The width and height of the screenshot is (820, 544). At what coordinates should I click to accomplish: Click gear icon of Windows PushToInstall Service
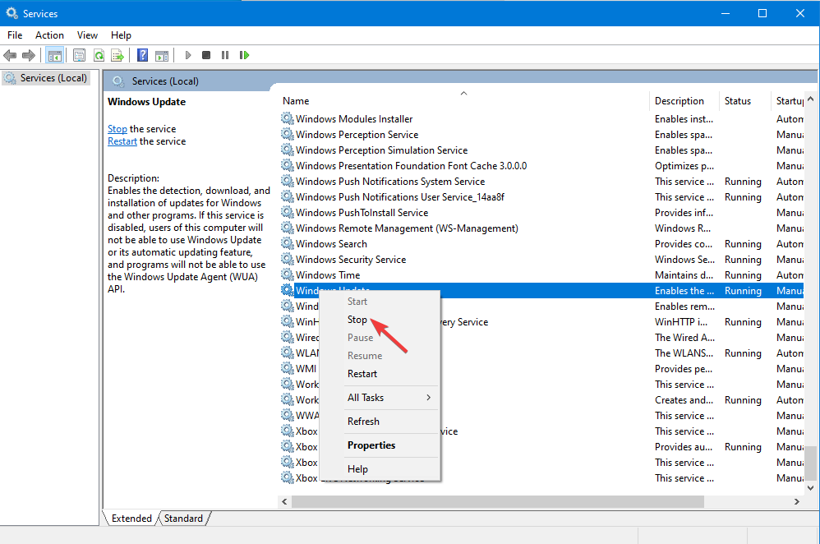coord(287,212)
